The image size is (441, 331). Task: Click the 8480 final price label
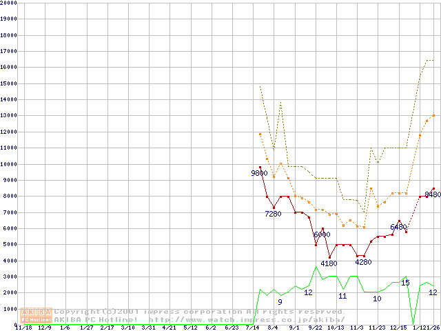click(x=433, y=194)
